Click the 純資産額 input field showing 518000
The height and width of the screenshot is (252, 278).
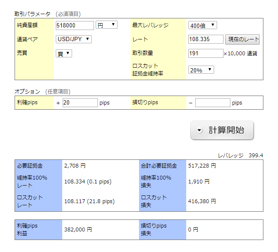coord(75,26)
